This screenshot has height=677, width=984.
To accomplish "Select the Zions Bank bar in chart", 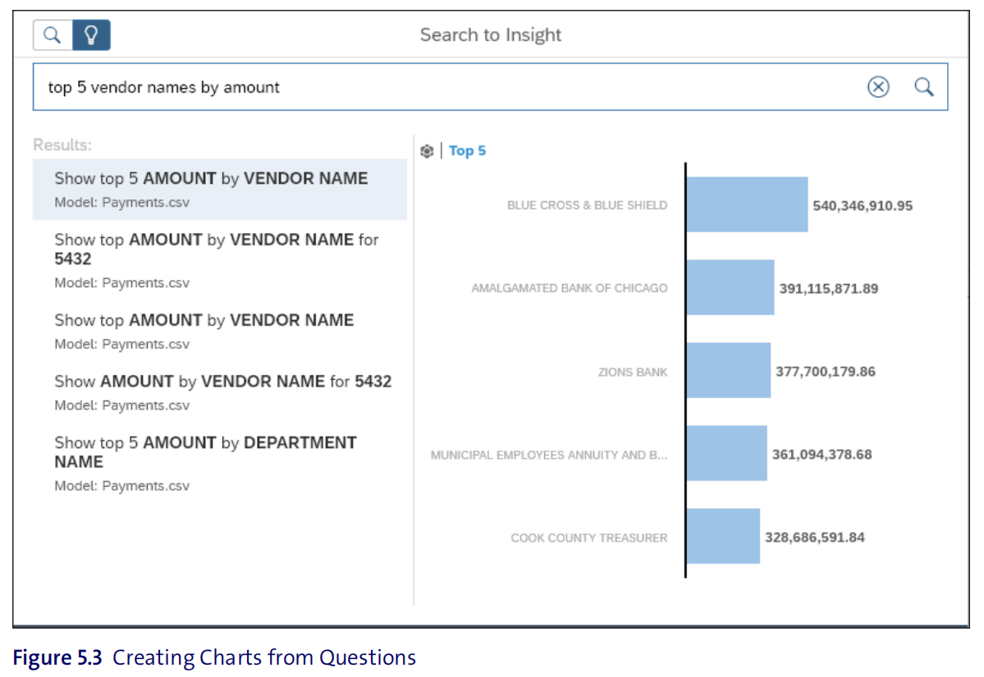I will click(x=729, y=370).
